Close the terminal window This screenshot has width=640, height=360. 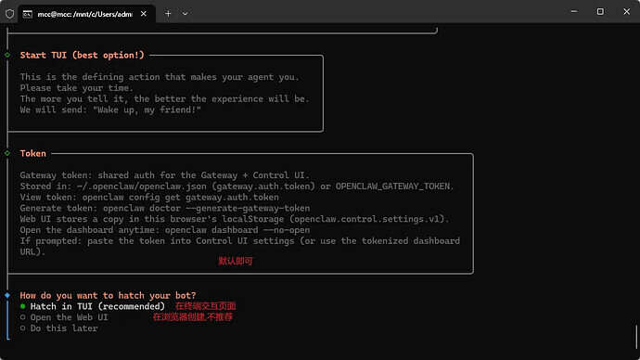(x=626, y=11)
